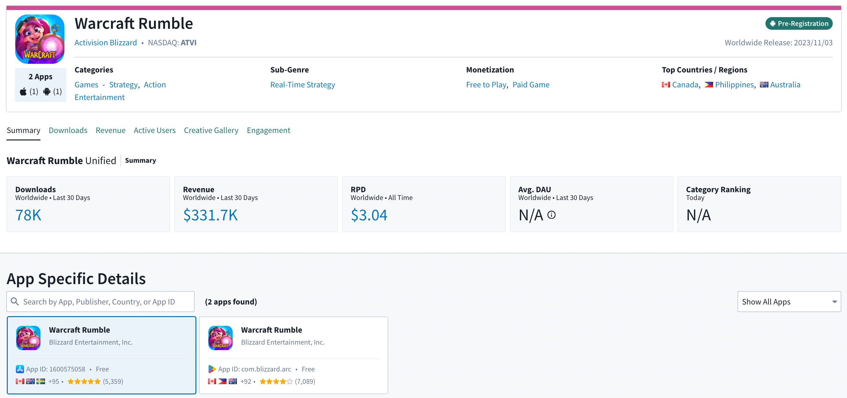Image resolution: width=847 pixels, height=398 pixels.
Task: Click the App Store icon beside App ID 1600575058
Action: pyautogui.click(x=20, y=369)
